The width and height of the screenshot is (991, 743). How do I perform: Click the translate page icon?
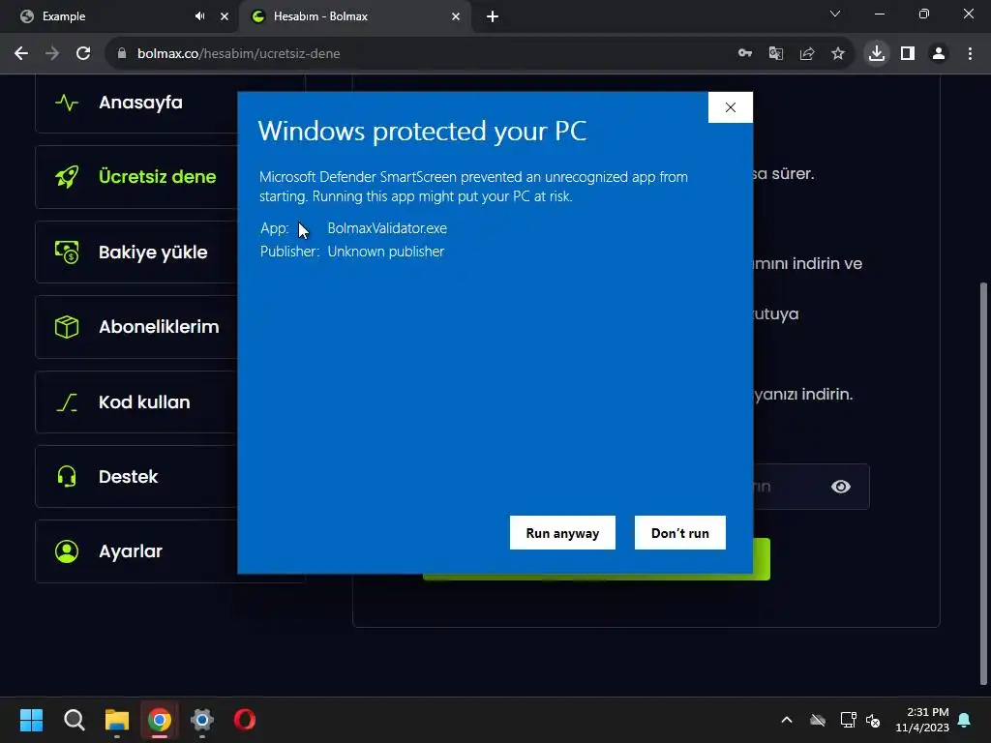pos(776,54)
